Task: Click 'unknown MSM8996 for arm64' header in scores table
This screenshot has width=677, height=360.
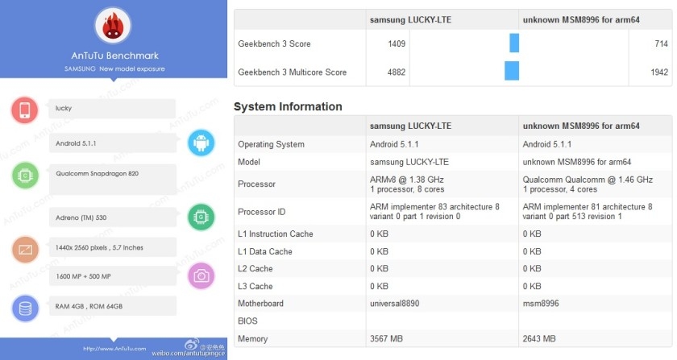Action: click(x=581, y=20)
